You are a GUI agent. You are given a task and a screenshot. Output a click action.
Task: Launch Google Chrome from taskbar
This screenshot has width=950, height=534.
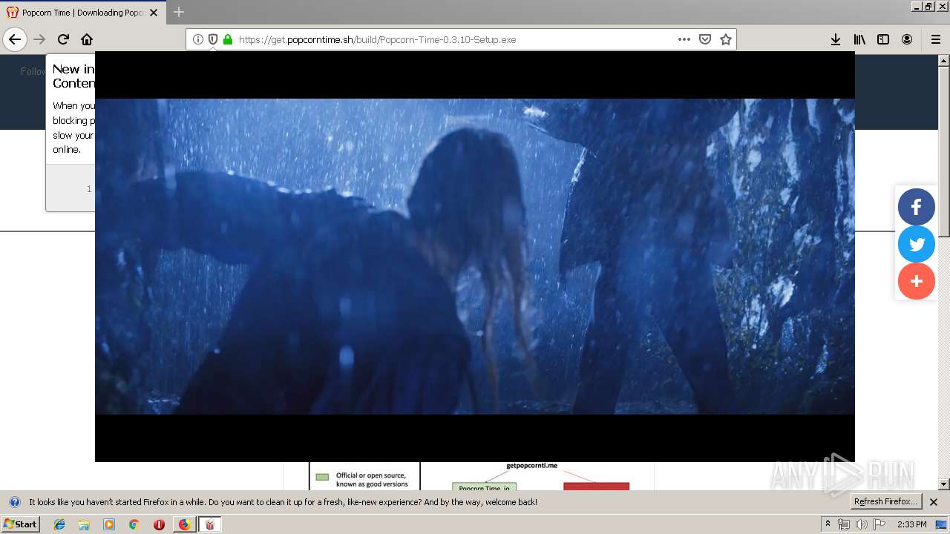point(134,524)
